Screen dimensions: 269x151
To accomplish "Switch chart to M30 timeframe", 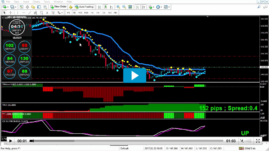I will (86, 13).
